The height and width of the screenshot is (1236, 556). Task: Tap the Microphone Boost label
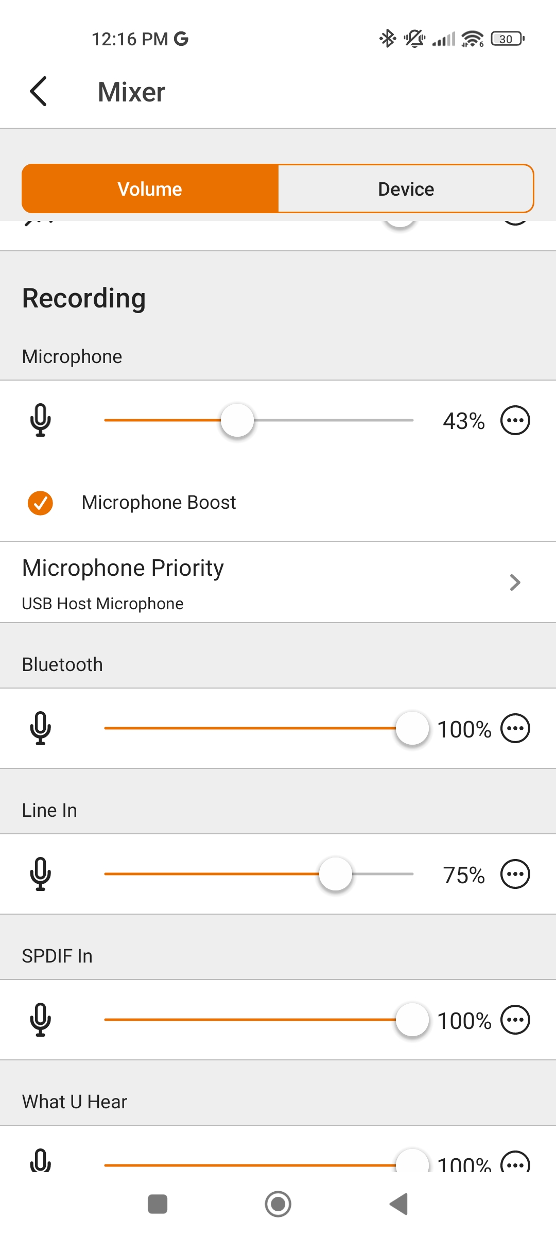[x=159, y=503]
